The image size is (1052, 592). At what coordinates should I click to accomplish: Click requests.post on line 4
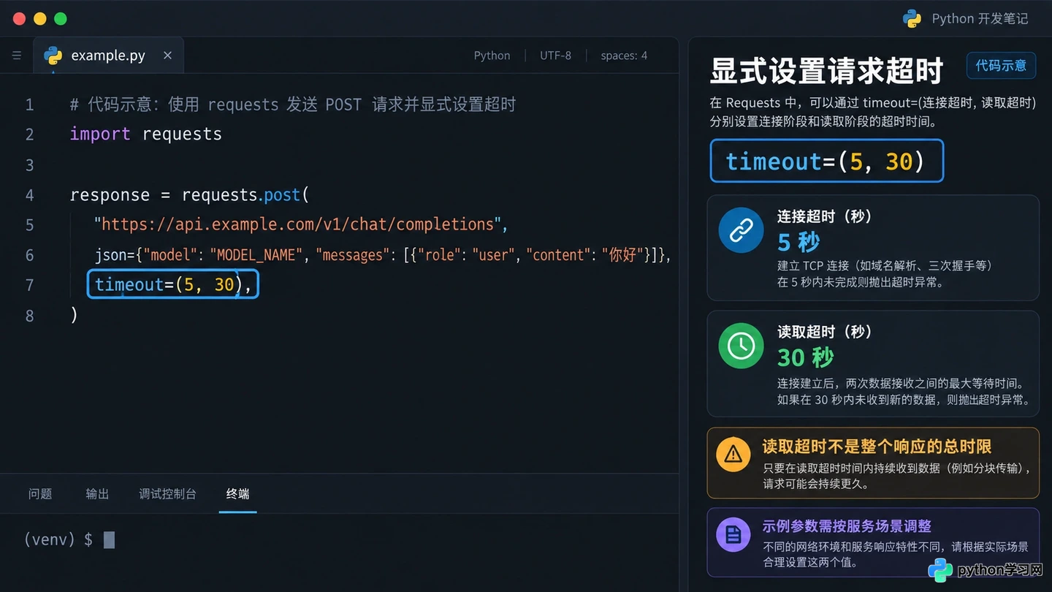241,195
